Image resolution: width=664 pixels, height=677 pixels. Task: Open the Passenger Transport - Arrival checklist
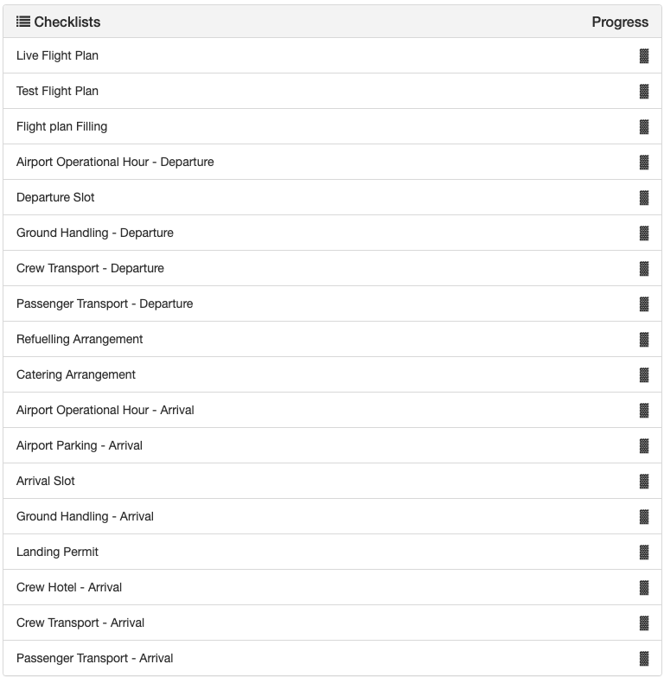point(95,658)
